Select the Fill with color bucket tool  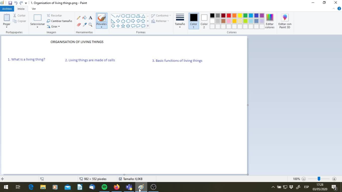tap(84, 18)
